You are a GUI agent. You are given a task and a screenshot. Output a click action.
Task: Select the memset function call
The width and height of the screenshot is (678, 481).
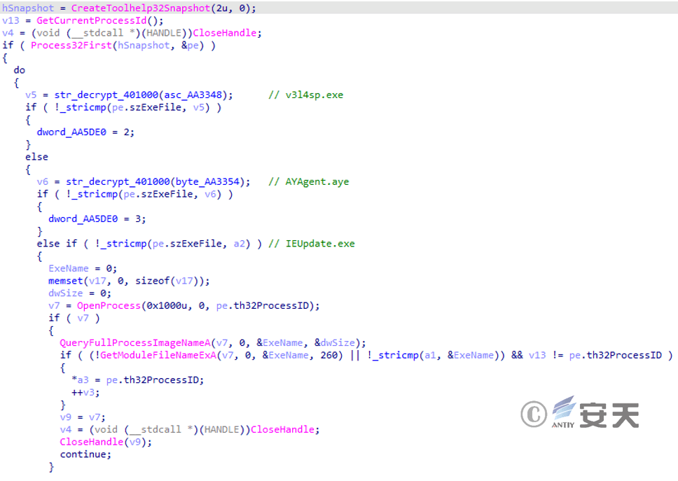[65, 281]
